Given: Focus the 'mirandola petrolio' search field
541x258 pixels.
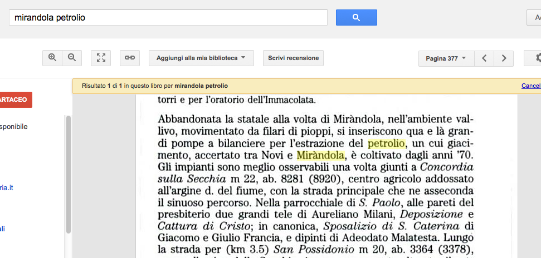Looking at the screenshot, I should [168, 18].
